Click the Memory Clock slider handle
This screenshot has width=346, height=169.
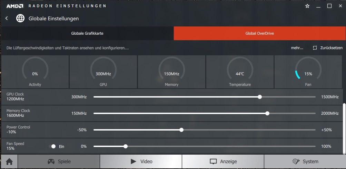tap(267, 113)
